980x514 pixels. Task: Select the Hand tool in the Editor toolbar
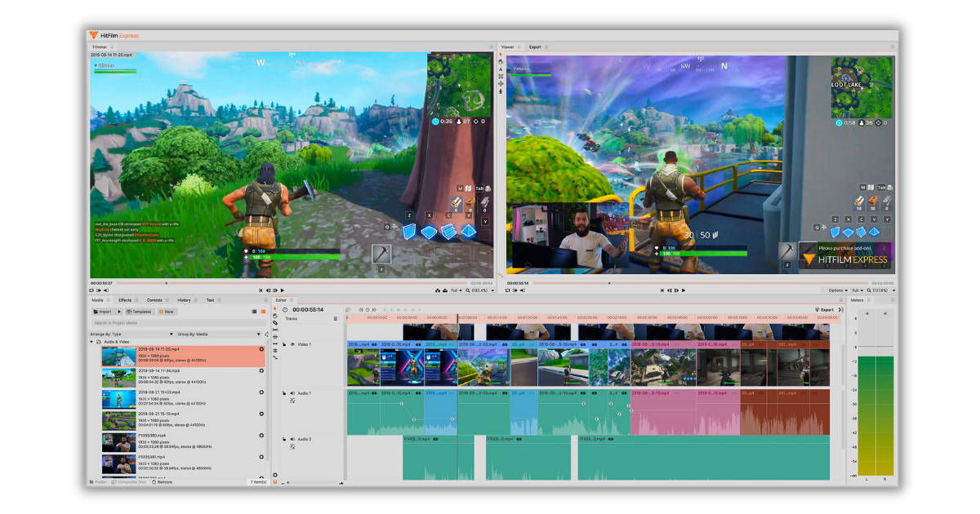274,316
